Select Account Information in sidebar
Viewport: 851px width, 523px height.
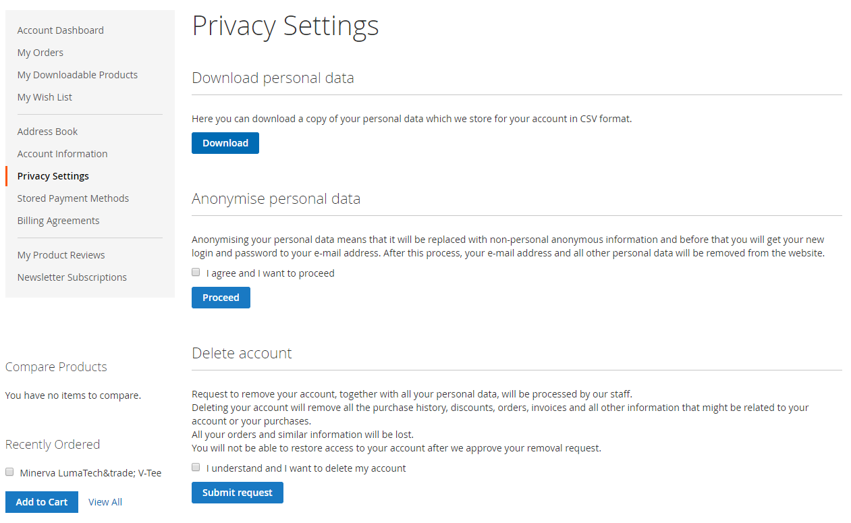(x=63, y=154)
